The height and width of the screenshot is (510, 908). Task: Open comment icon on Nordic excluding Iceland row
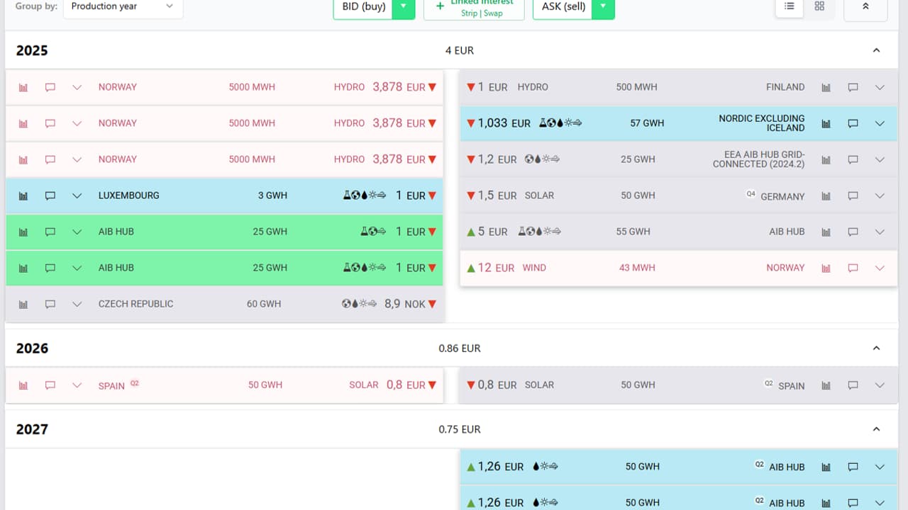(853, 123)
